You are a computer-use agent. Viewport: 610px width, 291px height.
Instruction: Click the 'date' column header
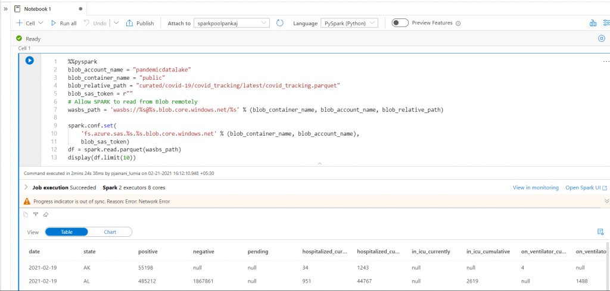coord(34,251)
